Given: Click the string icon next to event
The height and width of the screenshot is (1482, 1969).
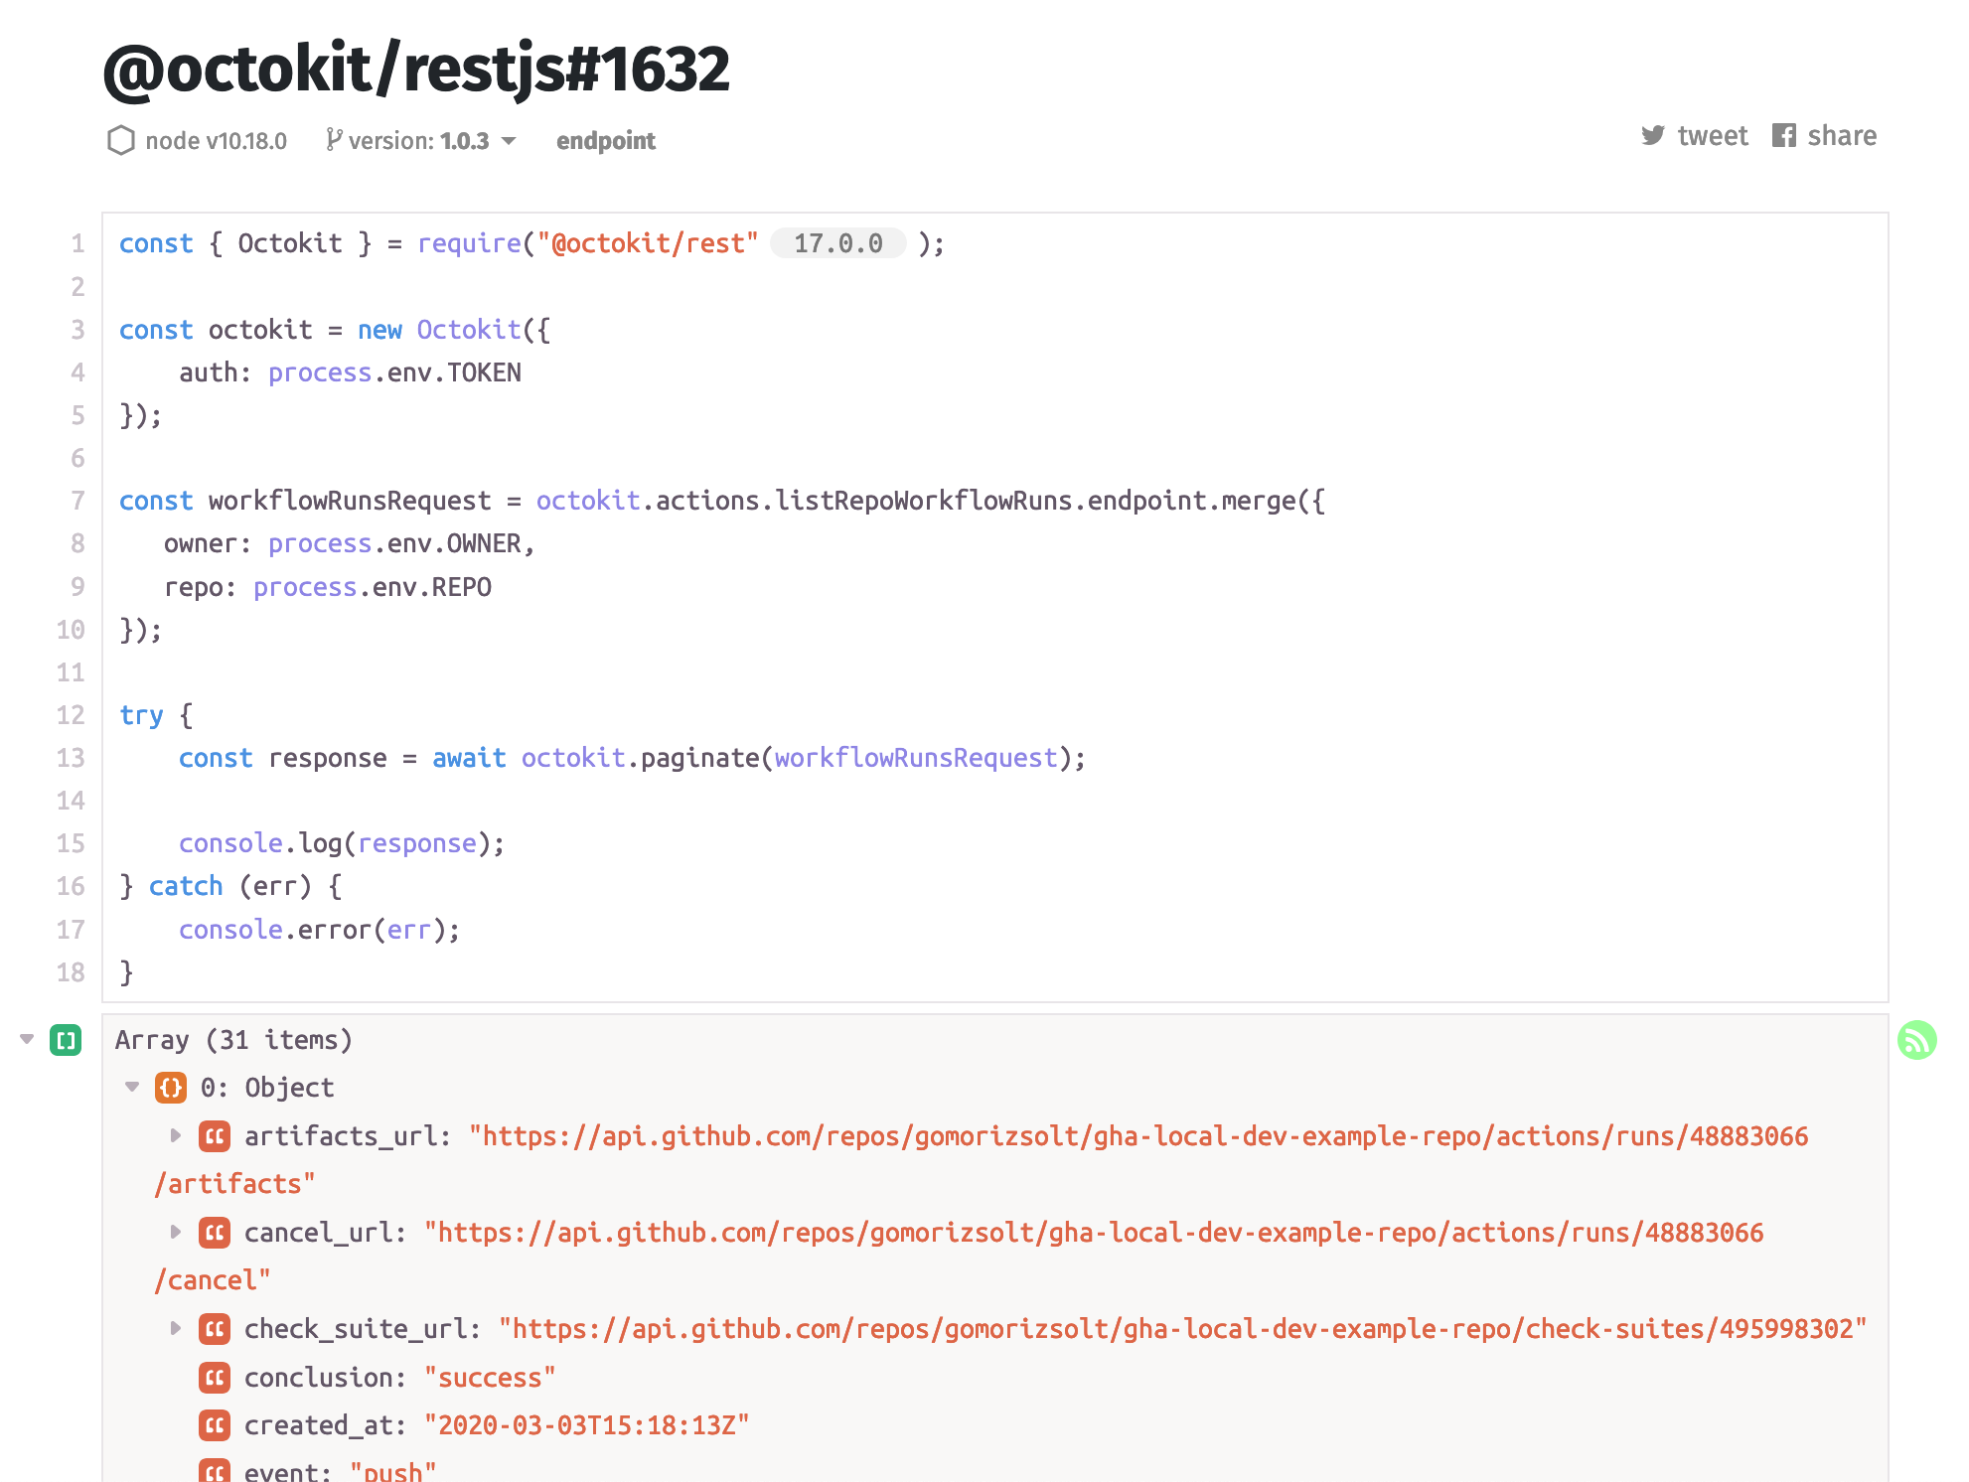Looking at the screenshot, I should point(214,1470).
